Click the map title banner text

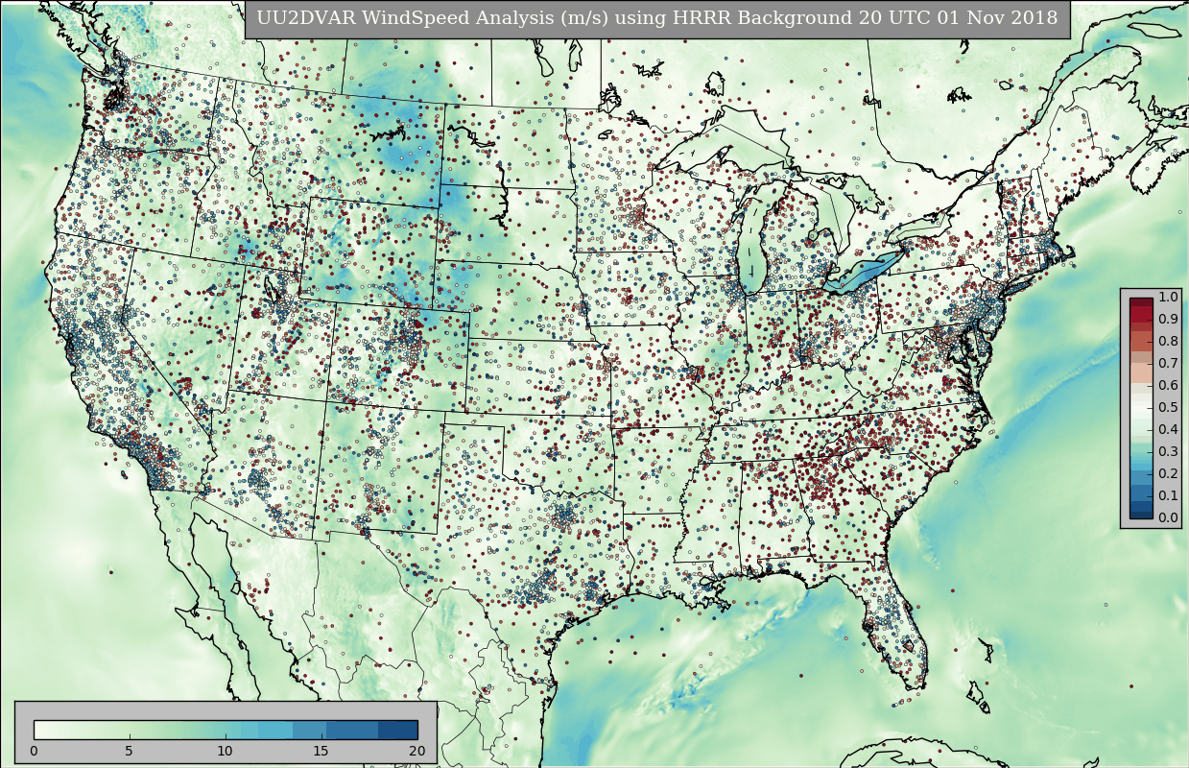(x=657, y=18)
